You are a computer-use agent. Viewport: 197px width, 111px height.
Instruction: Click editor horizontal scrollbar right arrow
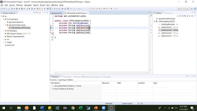(147, 73)
